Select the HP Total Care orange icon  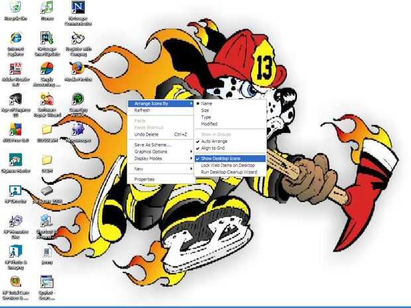pos(15,282)
